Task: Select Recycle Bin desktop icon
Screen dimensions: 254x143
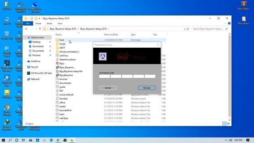Action: tap(7, 35)
